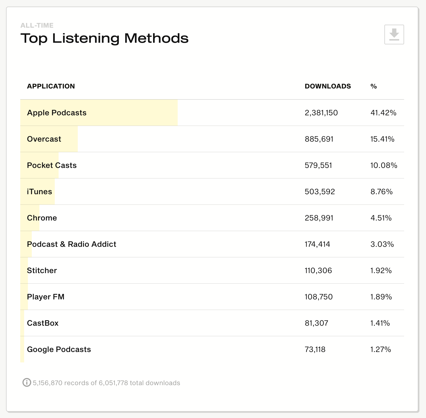Click the records of total downloads note
This screenshot has width=426, height=418.
tap(106, 383)
